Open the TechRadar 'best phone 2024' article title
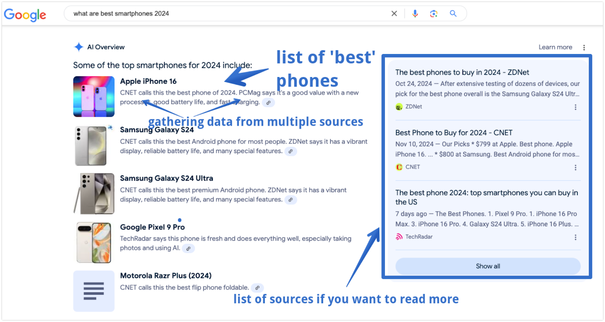Image resolution: width=605 pixels, height=322 pixels. coord(487,197)
